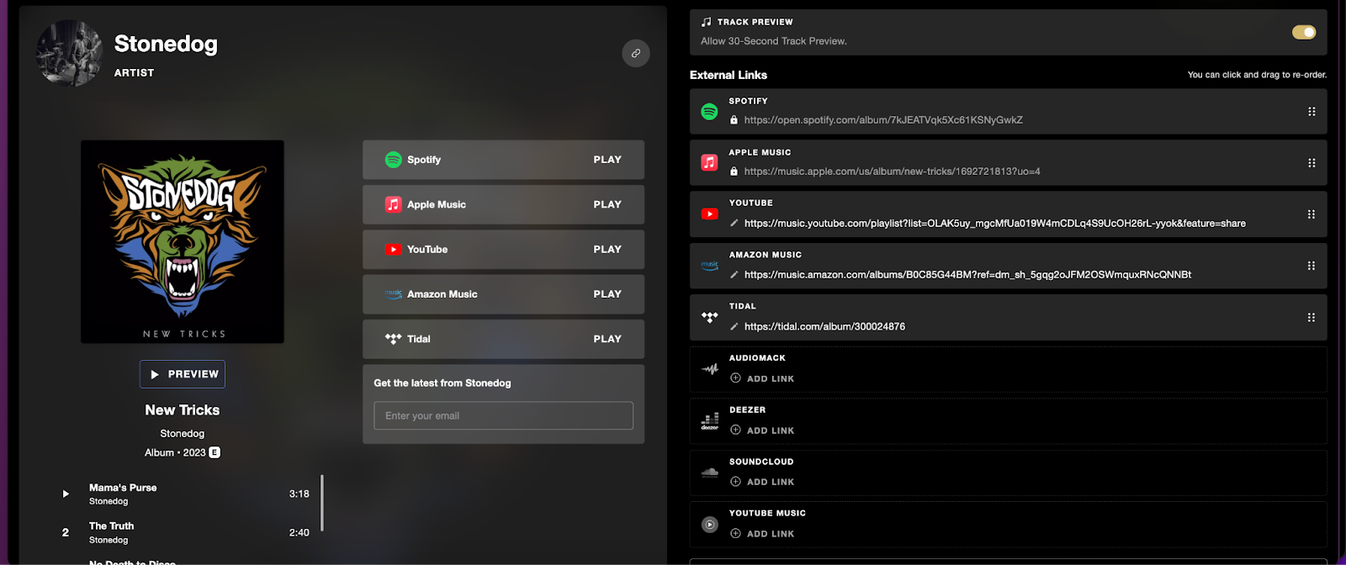Click the New Tricks album title
The width and height of the screenshot is (1346, 565).
tap(183, 410)
